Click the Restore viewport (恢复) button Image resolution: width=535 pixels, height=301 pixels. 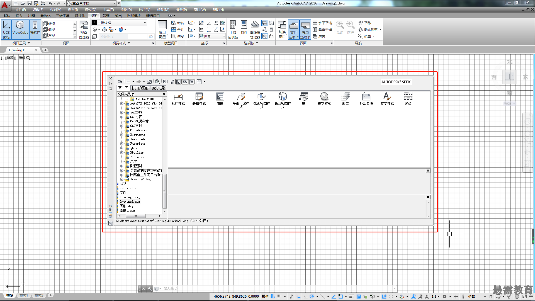point(177,36)
